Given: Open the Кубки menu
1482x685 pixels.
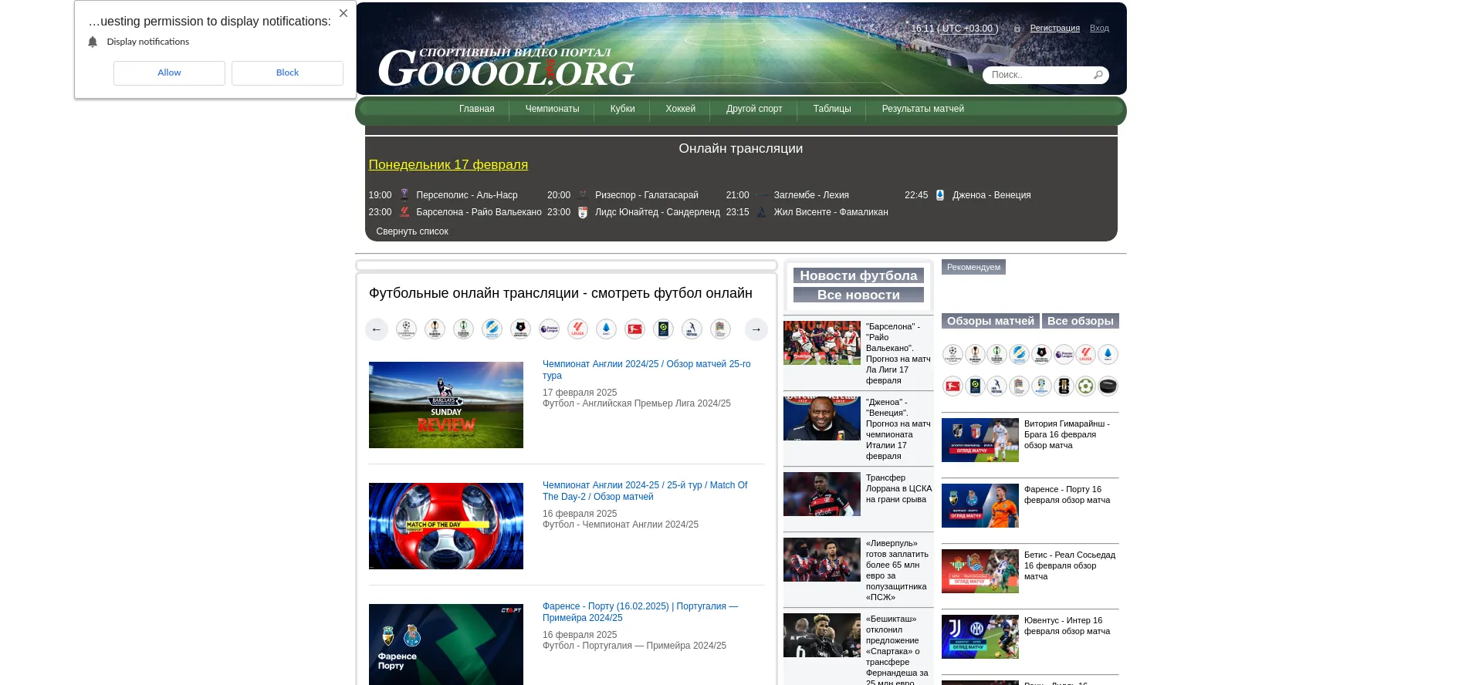Looking at the screenshot, I should pos(622,109).
